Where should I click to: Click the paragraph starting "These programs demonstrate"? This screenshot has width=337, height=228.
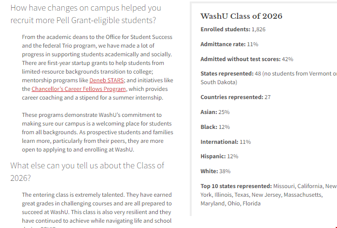pyautogui.click(x=97, y=132)
